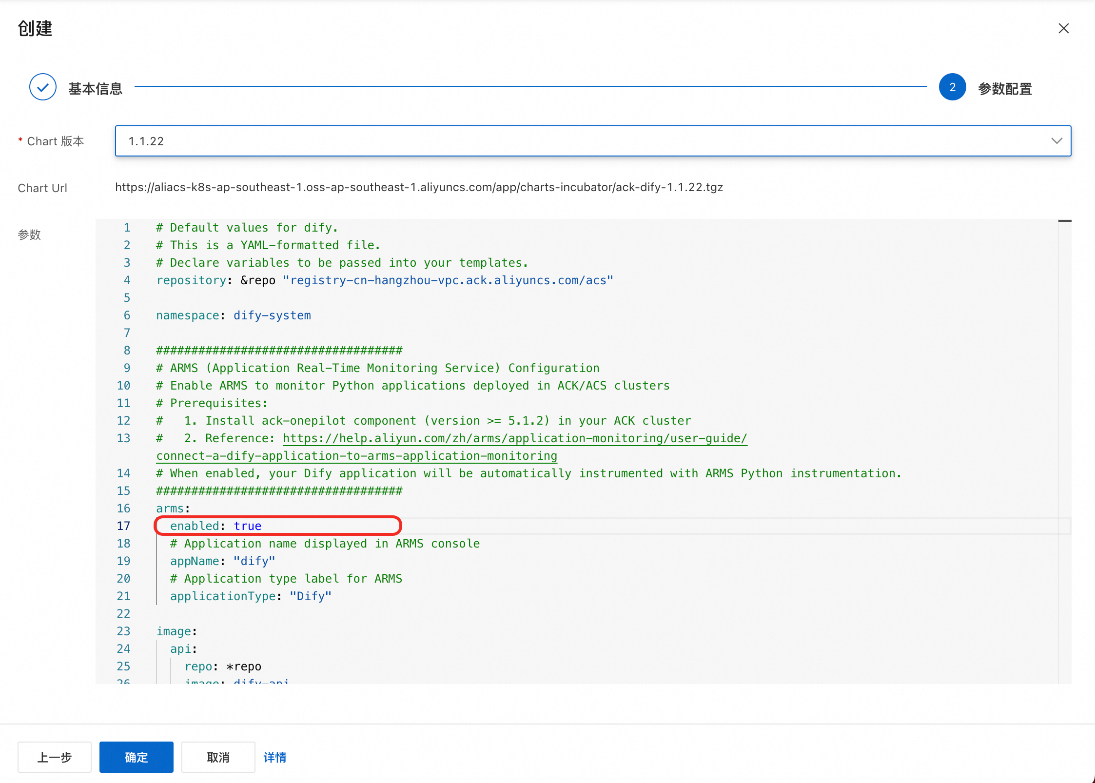Click the "image:" key on line 23
The width and height of the screenshot is (1095, 783).
[176, 631]
